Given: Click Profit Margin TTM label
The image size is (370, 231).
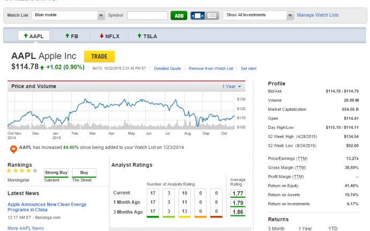Looking at the screenshot, I should 286,177.
